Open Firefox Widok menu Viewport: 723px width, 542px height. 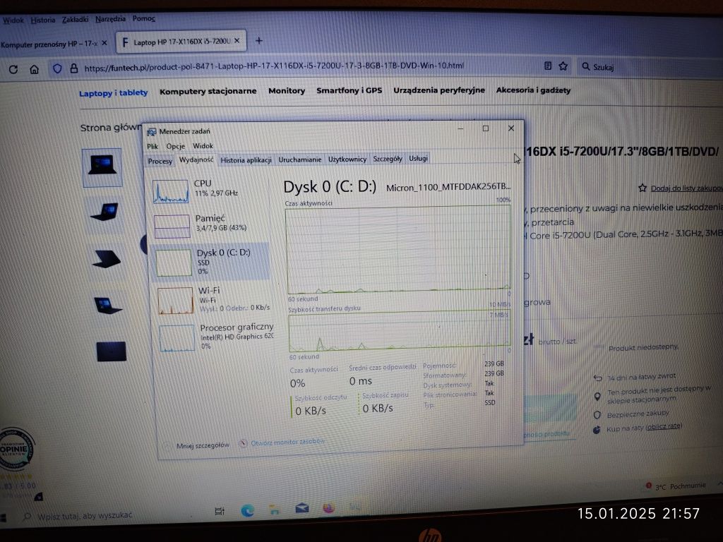click(13, 20)
